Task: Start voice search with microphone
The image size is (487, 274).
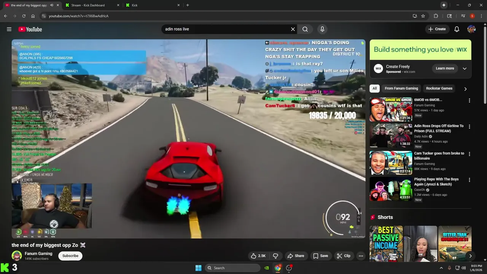Action: click(322, 29)
